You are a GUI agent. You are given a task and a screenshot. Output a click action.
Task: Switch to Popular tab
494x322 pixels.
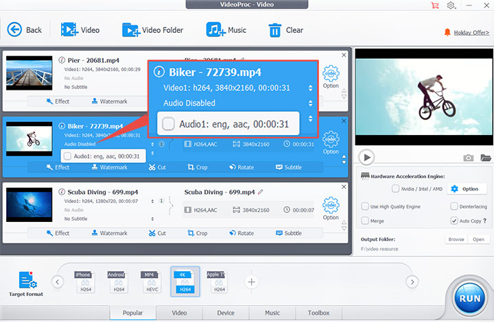[x=132, y=313]
